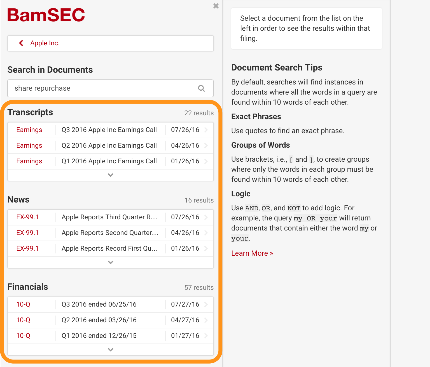
Task: Click Earnings label dated 01/26/16
Action: coord(29,161)
